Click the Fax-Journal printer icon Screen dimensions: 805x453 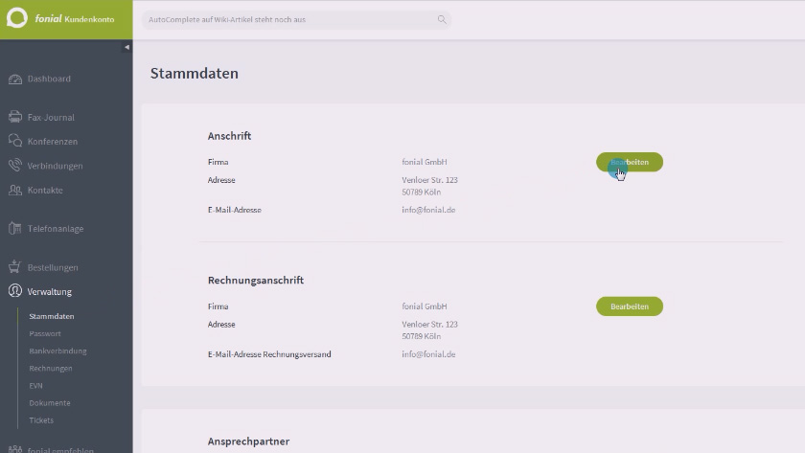click(x=15, y=117)
